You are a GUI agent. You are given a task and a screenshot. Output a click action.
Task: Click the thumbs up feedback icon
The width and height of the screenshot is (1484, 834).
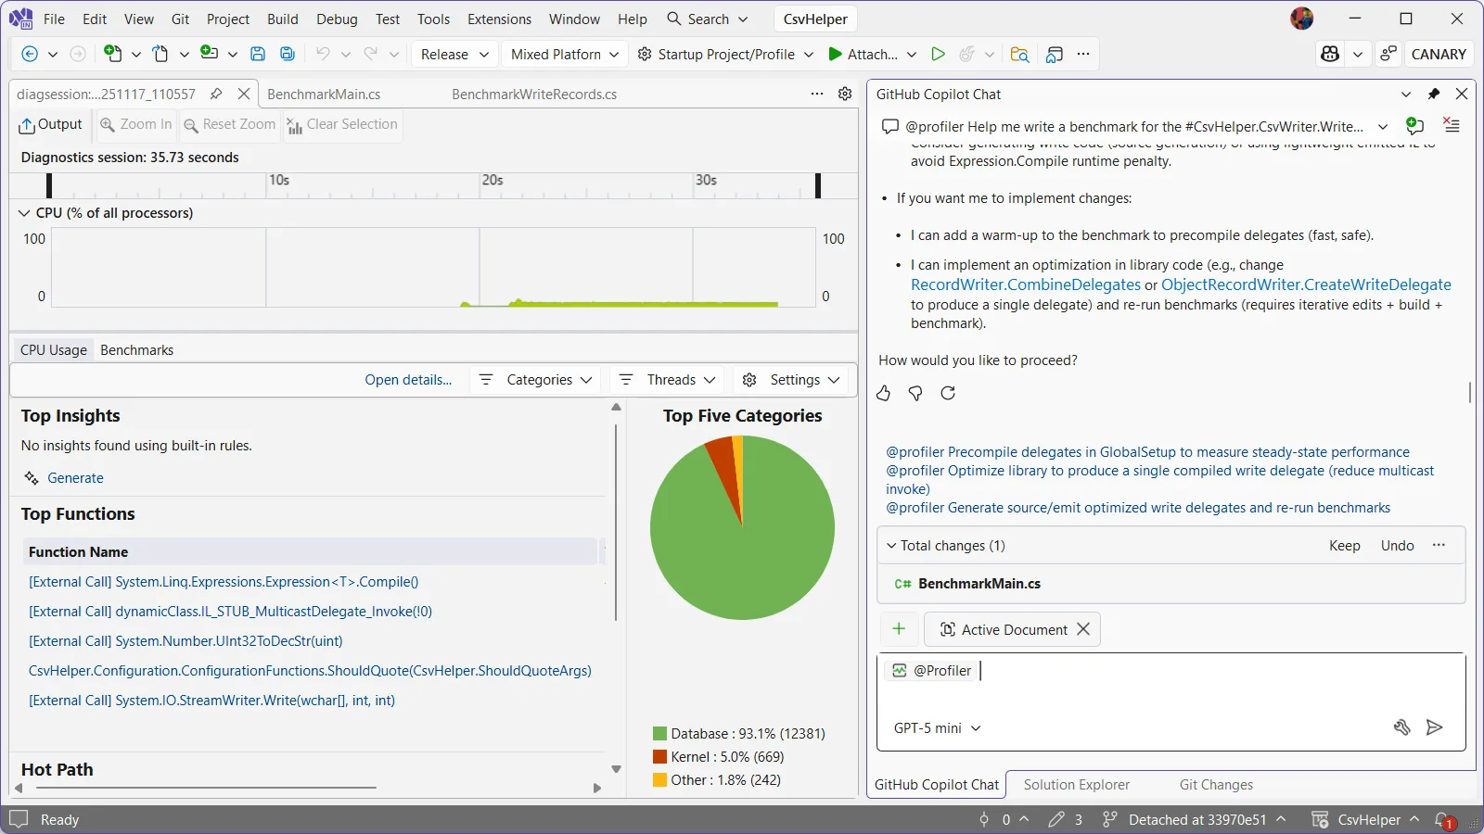883,393
